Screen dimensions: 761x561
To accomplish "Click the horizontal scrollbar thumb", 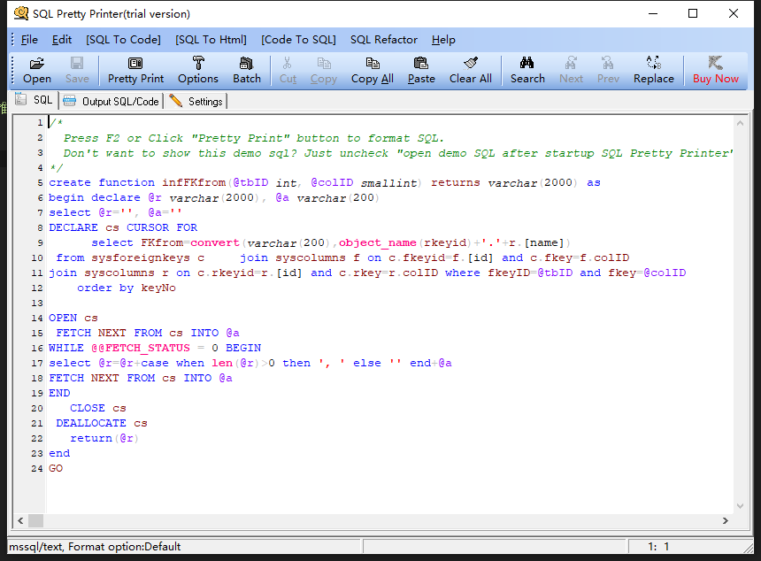I will [35, 520].
